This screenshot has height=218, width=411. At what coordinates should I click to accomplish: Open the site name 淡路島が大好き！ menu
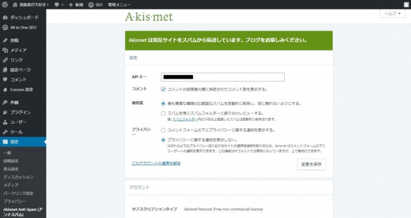34,5
